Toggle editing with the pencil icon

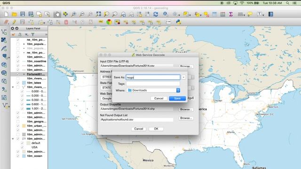(x=14, y=22)
